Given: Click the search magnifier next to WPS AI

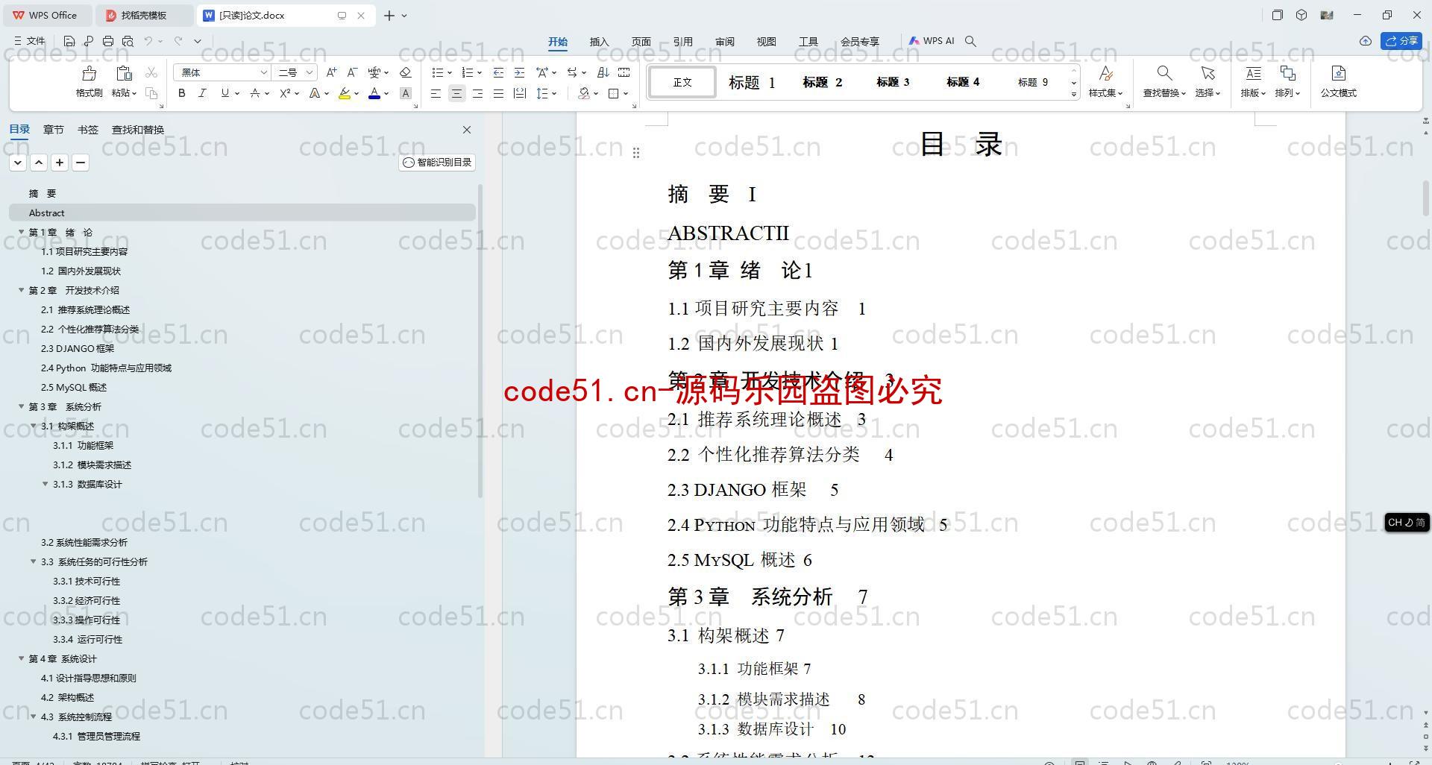Looking at the screenshot, I should click(970, 41).
